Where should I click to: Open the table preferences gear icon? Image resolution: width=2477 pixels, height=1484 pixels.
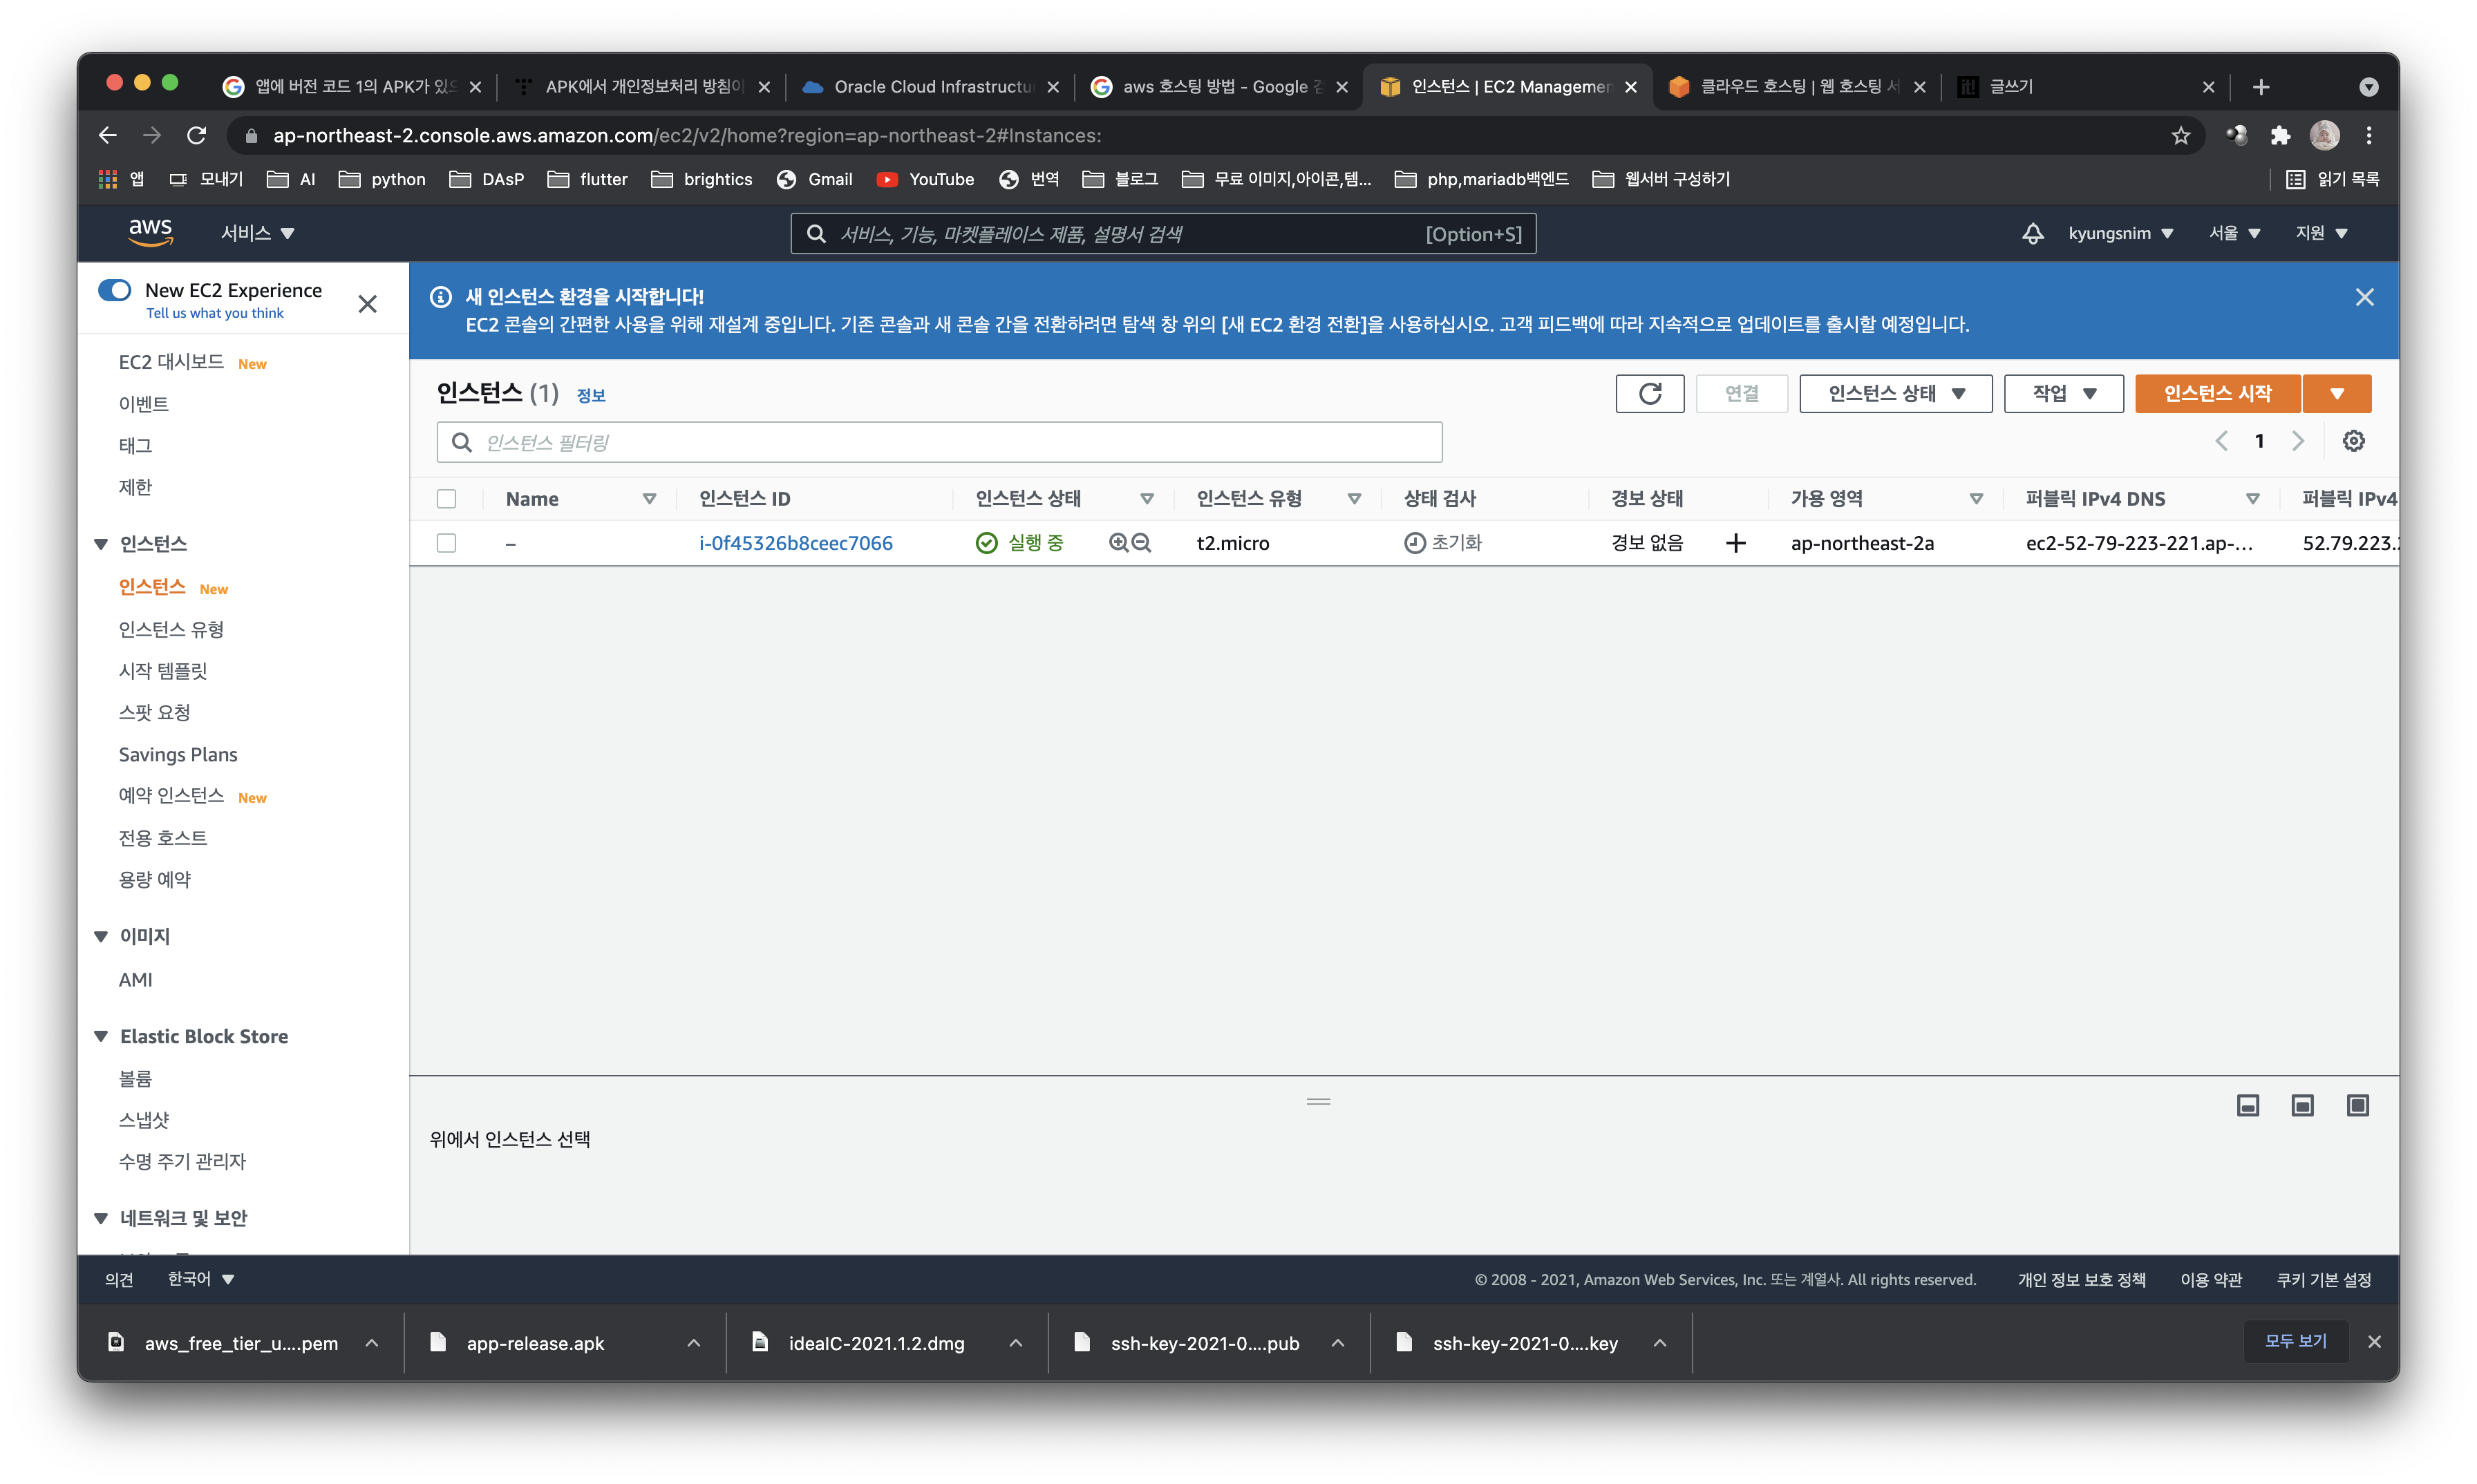pyautogui.click(x=2353, y=441)
